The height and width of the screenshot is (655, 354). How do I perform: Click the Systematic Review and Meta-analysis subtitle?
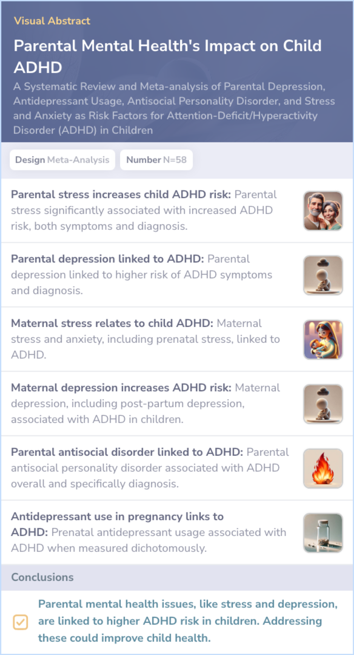pyautogui.click(x=174, y=108)
